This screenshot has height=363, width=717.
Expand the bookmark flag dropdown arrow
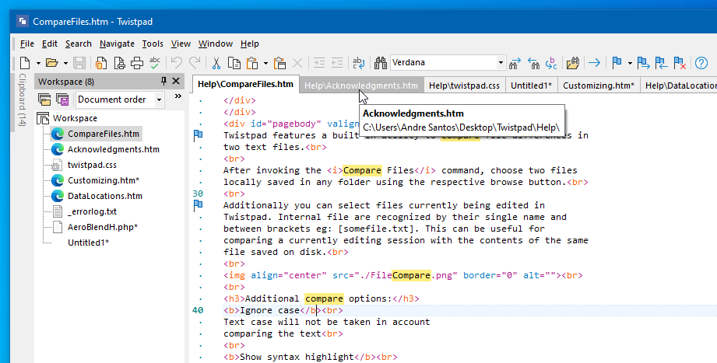[630, 63]
